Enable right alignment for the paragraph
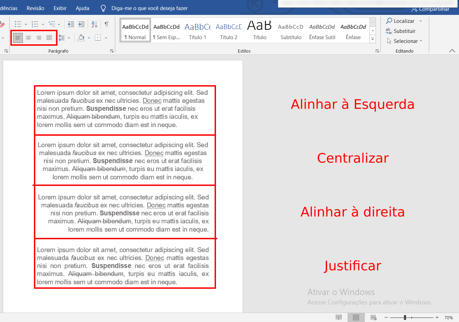 [38, 37]
